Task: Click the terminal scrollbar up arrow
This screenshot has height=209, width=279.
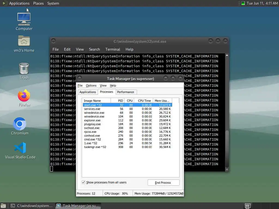Action: [x=227, y=55]
